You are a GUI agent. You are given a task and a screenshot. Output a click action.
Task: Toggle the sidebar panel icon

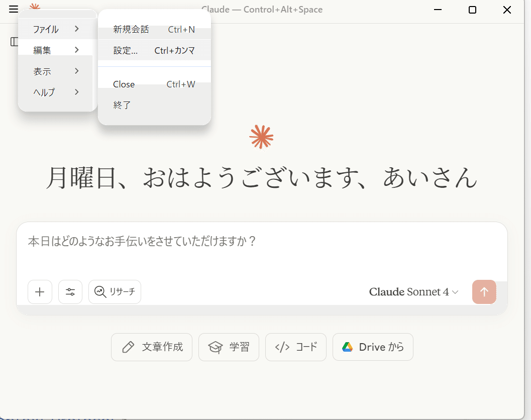(14, 42)
